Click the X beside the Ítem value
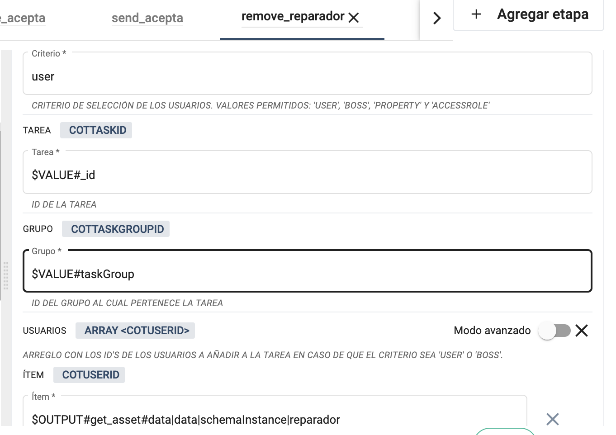Image resolution: width=616 pixels, height=435 pixels. point(552,420)
